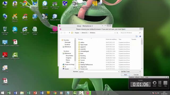Stop the Camtasia recording
Image resolution: width=170 pixels, height=95 pixels.
click(x=165, y=84)
